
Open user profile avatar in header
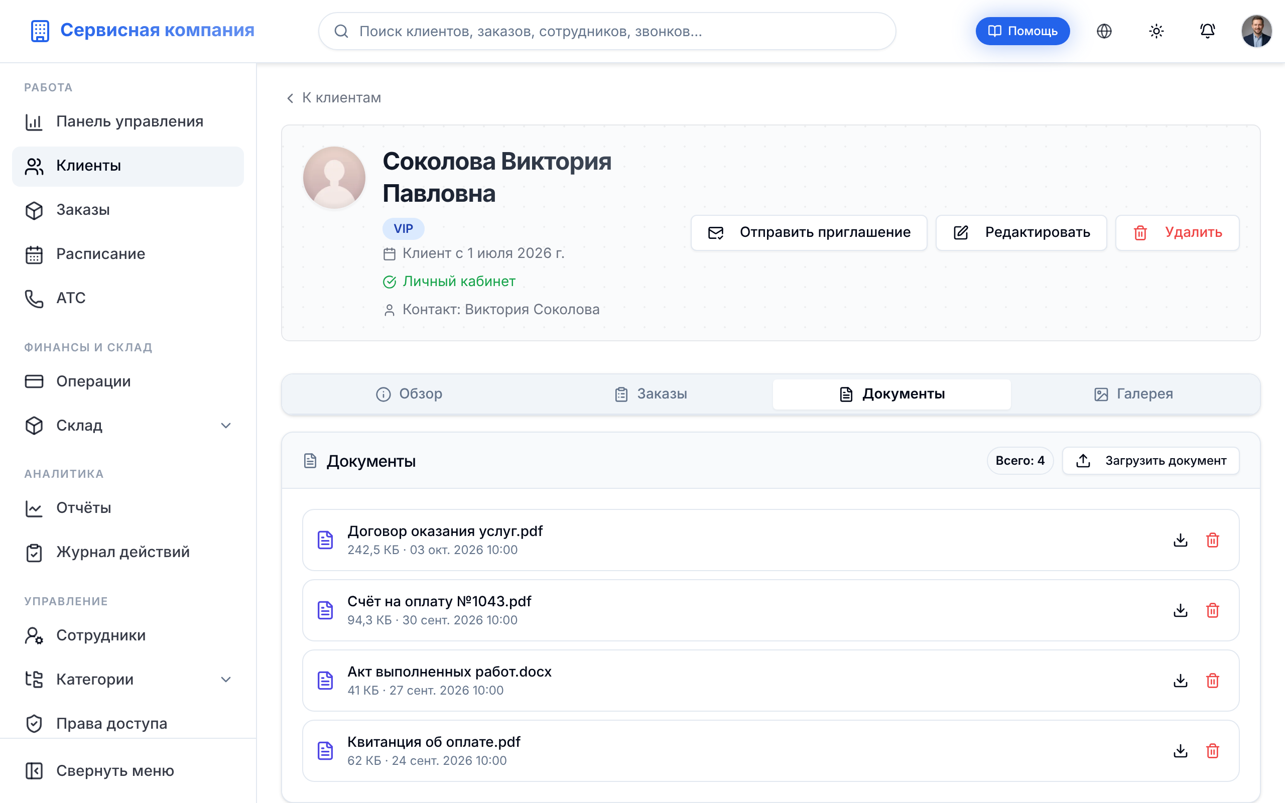tap(1256, 31)
